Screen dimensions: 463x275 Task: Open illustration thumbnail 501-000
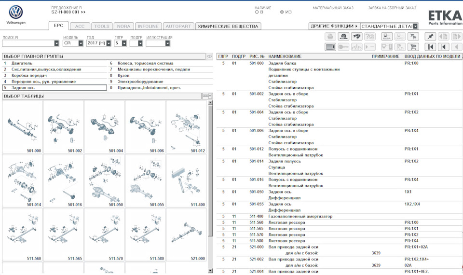pos(23,127)
